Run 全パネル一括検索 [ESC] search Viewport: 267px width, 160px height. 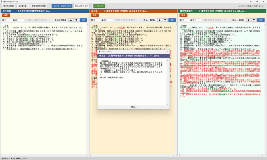pos(62,6)
